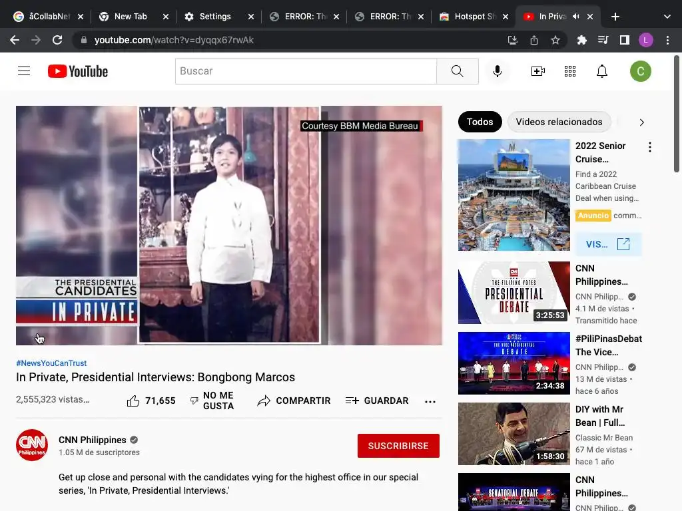Viewport: 682px width, 511px height.
Task: Like the video with thumbs up icon
Action: click(133, 401)
